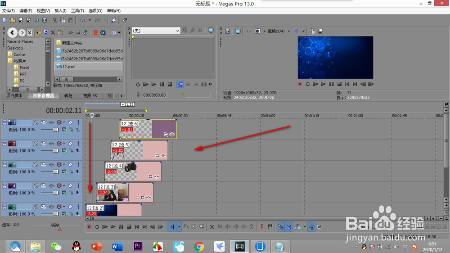Select the envelope edit tool
This screenshot has width=450, height=253.
point(186,227)
